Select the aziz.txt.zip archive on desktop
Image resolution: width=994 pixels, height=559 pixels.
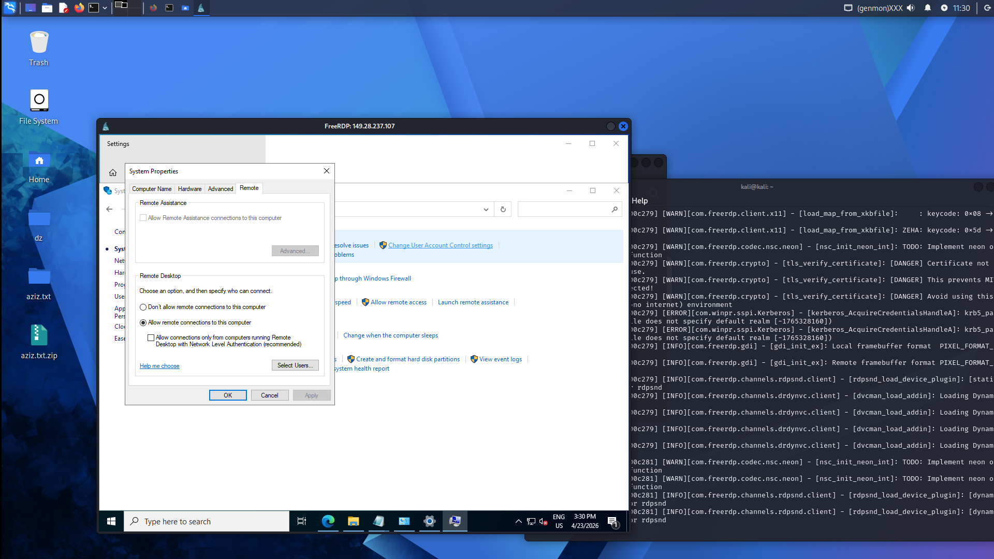pos(39,342)
